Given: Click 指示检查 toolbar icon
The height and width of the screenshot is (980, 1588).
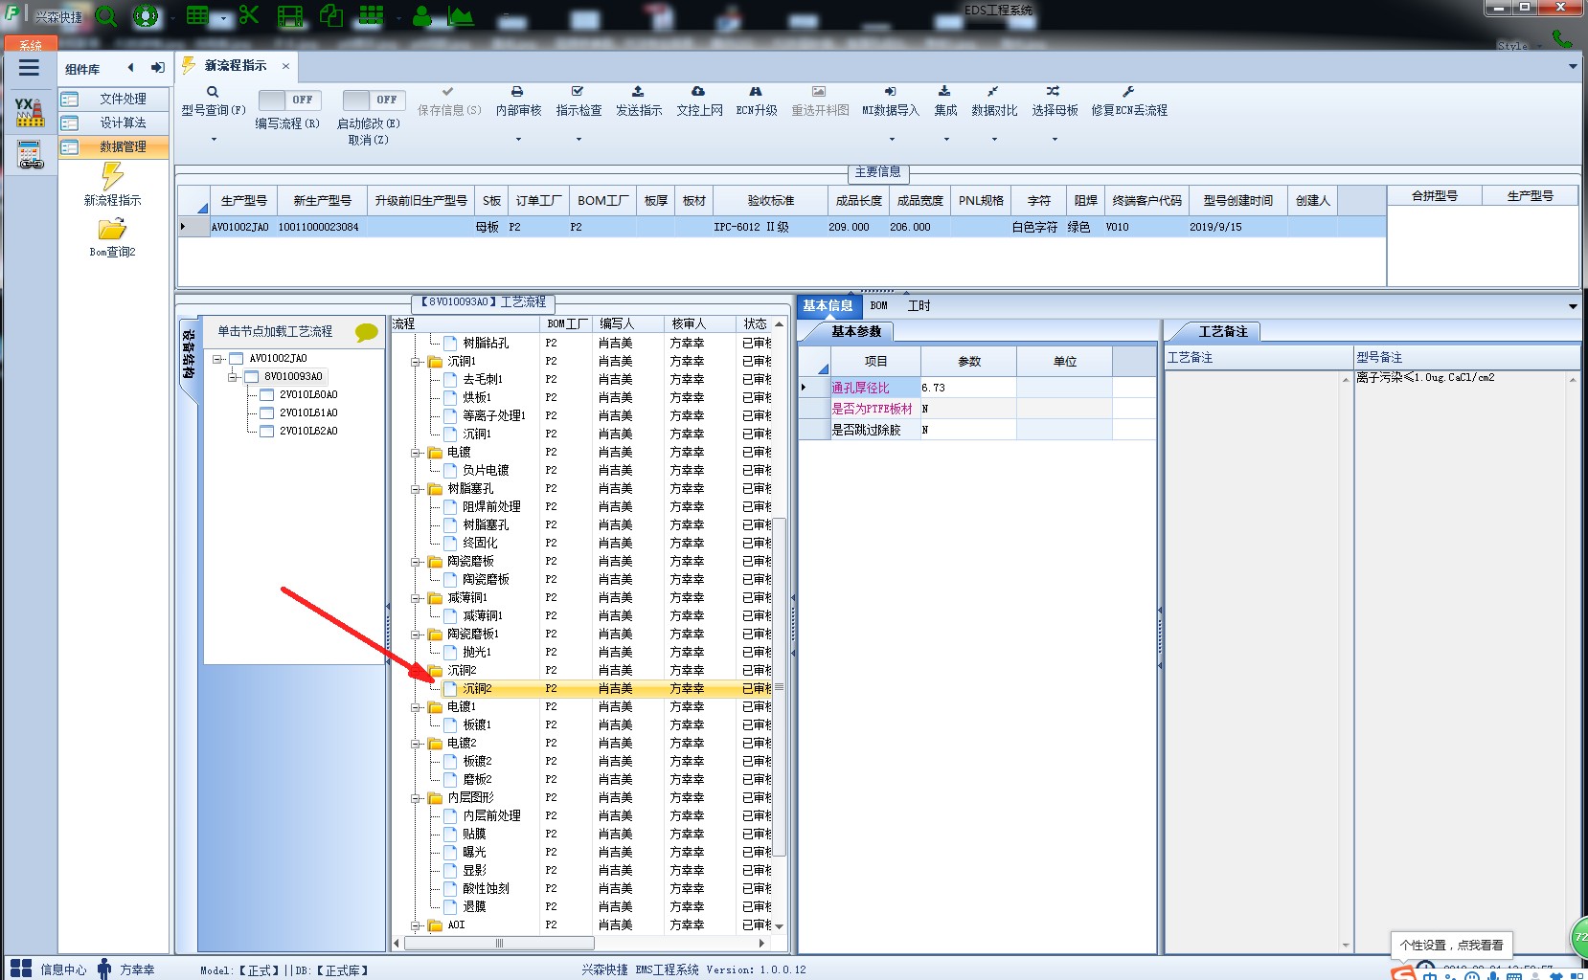Looking at the screenshot, I should [x=578, y=92].
